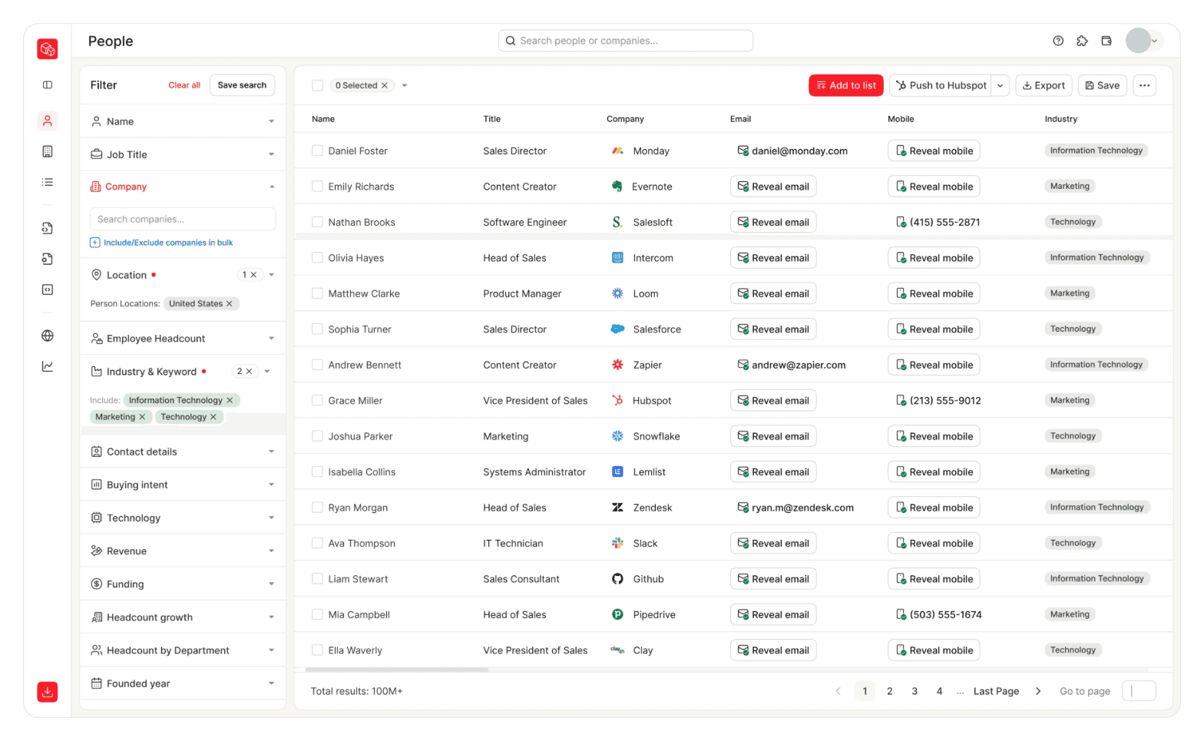Go to next page using arrow
Image resolution: width=1204 pixels, height=741 pixels.
1038,691
